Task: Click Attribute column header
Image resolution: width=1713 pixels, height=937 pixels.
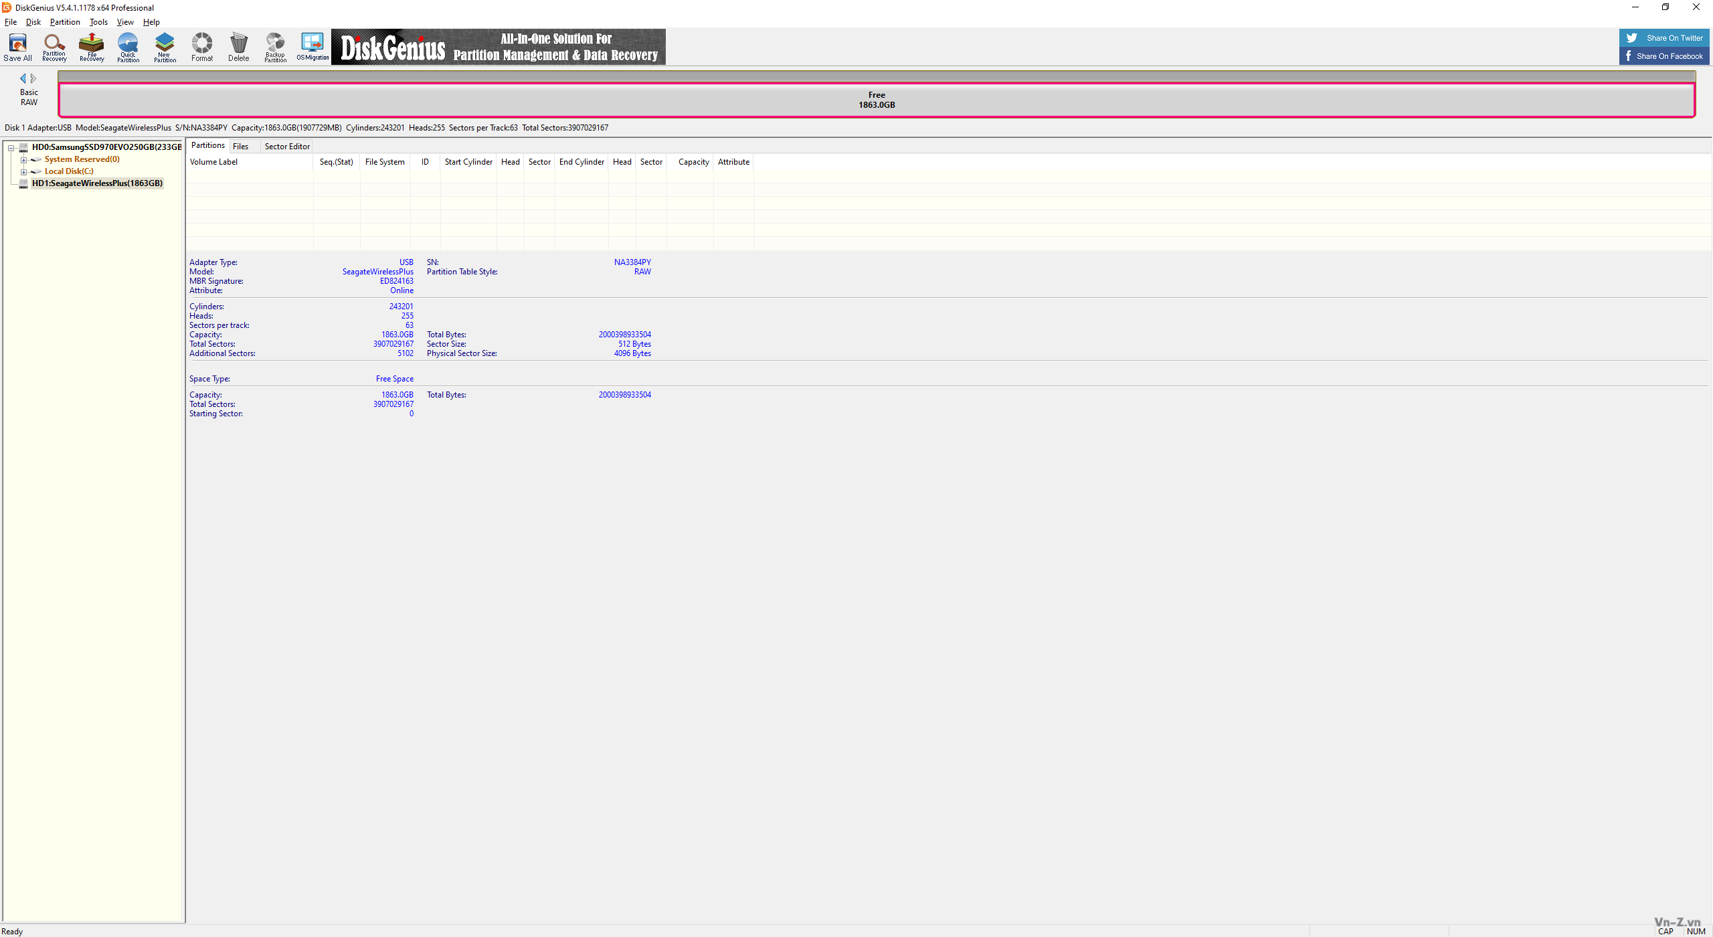Action: 733,162
